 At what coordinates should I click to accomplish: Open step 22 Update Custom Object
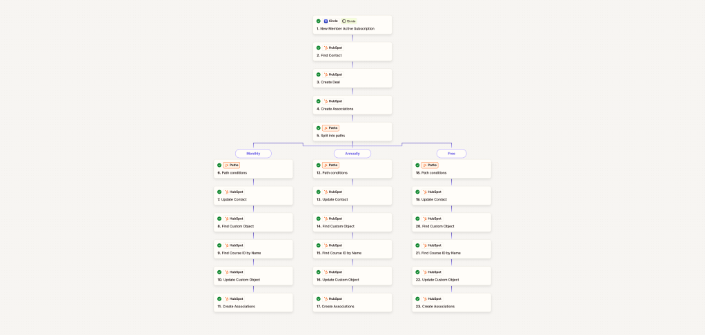[452, 276]
